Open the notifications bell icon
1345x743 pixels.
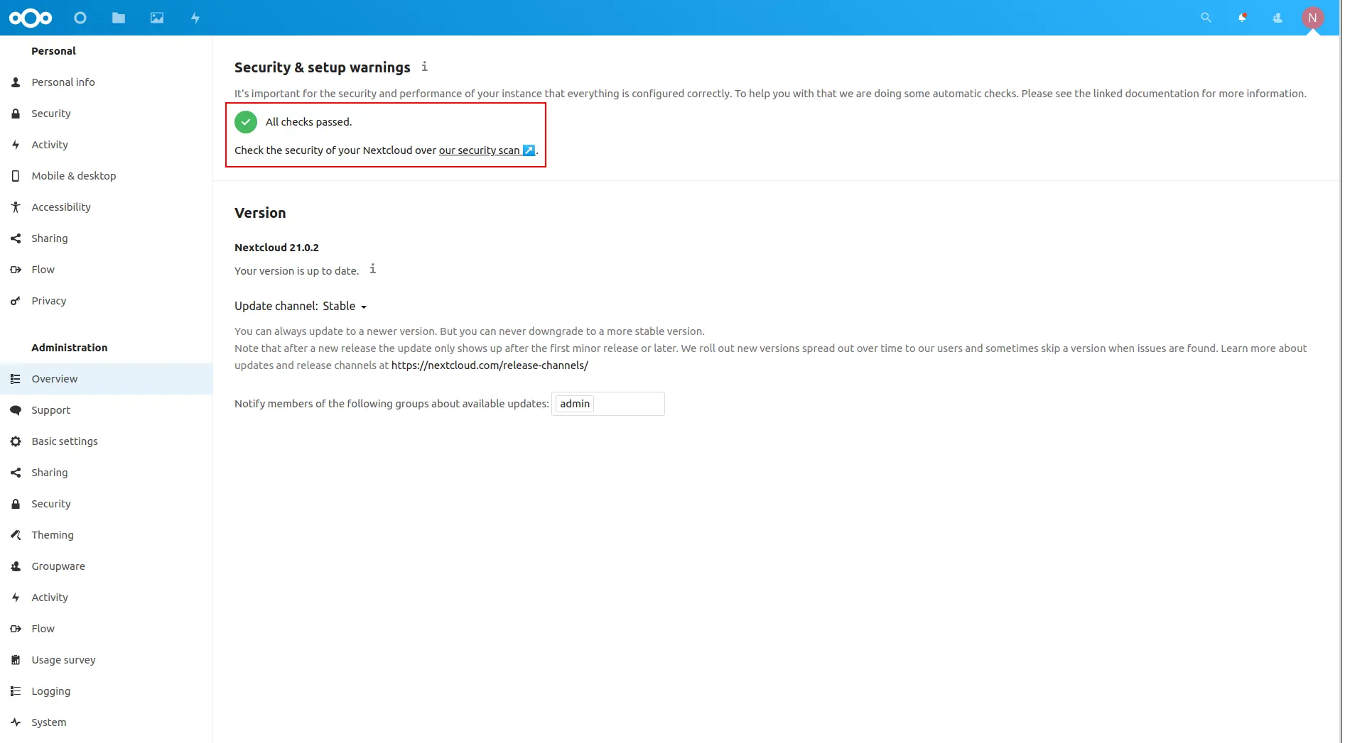click(x=1242, y=18)
